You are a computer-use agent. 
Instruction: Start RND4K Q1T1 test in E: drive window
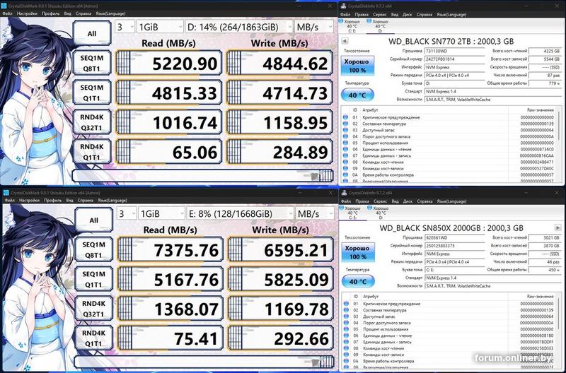click(x=93, y=338)
